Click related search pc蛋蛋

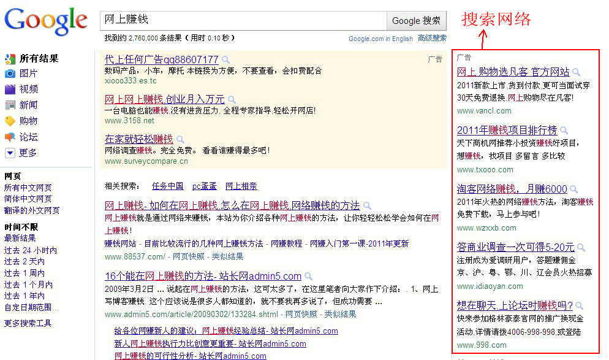[204, 186]
